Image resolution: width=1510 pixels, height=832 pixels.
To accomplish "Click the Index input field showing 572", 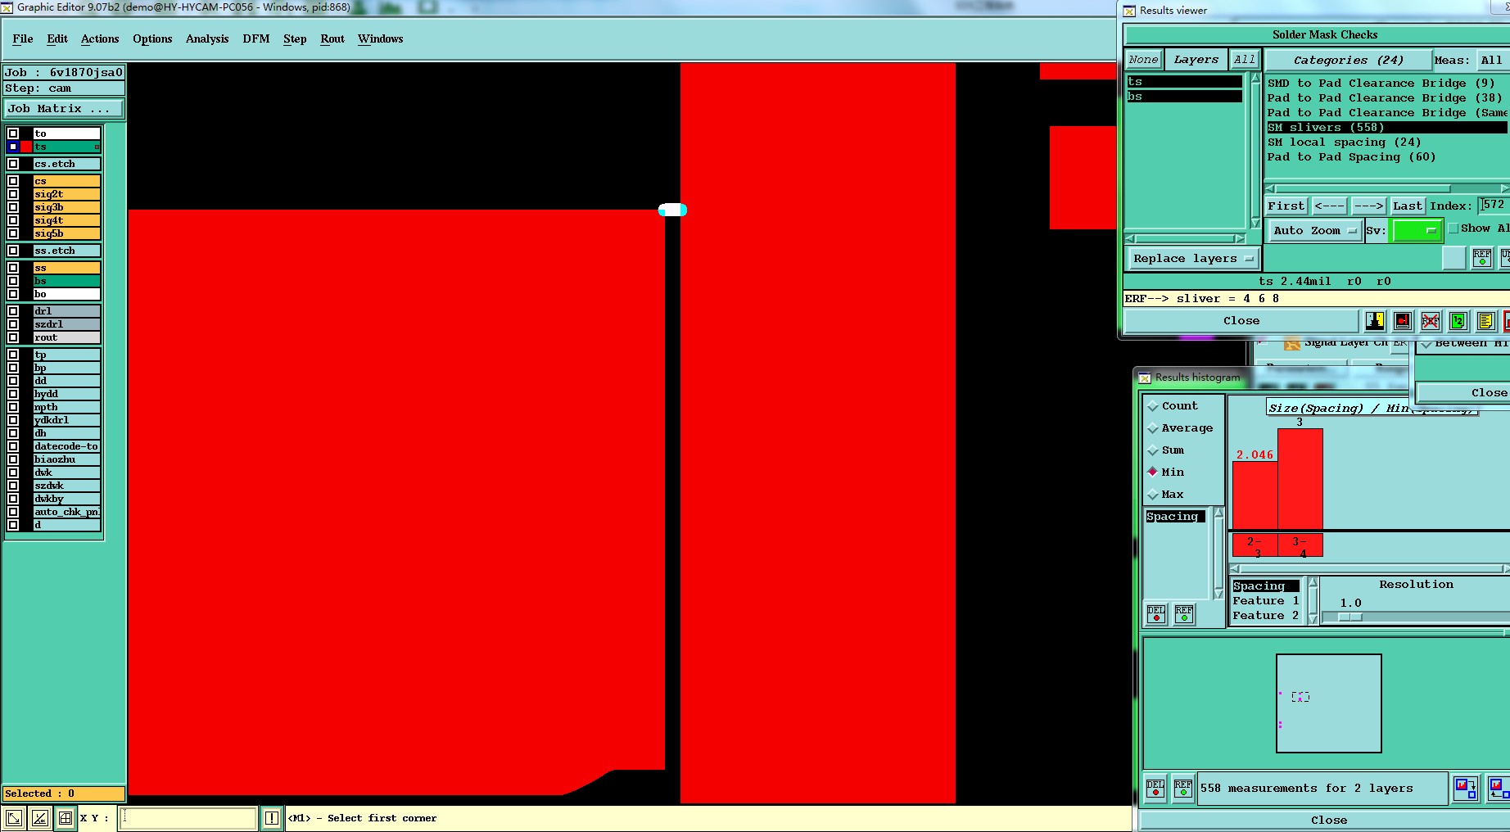I will click(x=1494, y=205).
